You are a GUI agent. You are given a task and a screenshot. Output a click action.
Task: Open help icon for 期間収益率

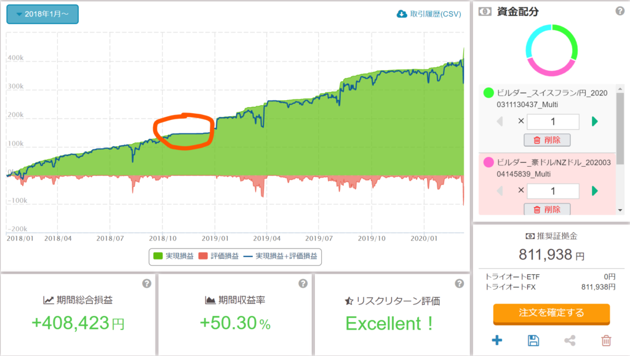pyautogui.click(x=303, y=283)
